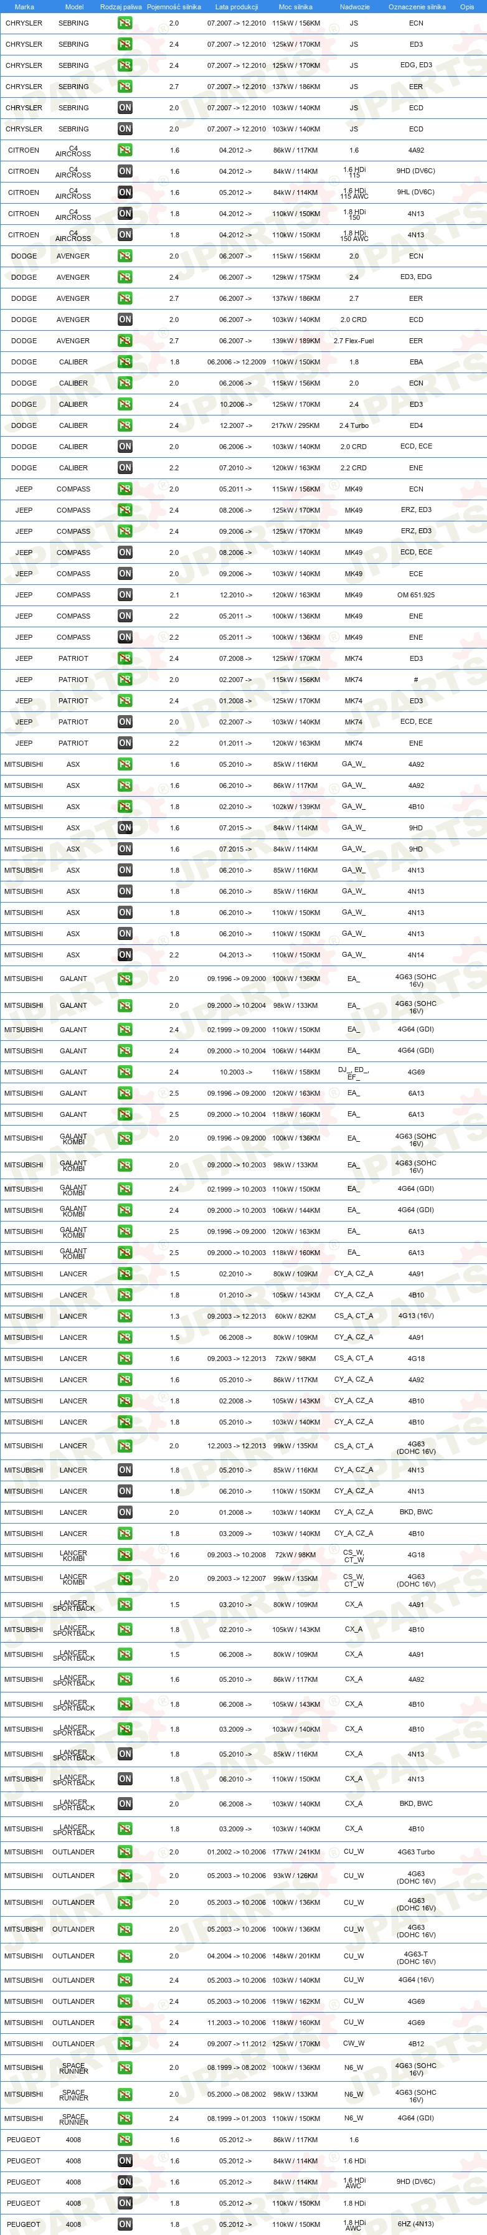The image size is (487, 2235).
Task: Click diesel icon in Lancer Sportback BKD, BWC row
Action: pos(125,1804)
